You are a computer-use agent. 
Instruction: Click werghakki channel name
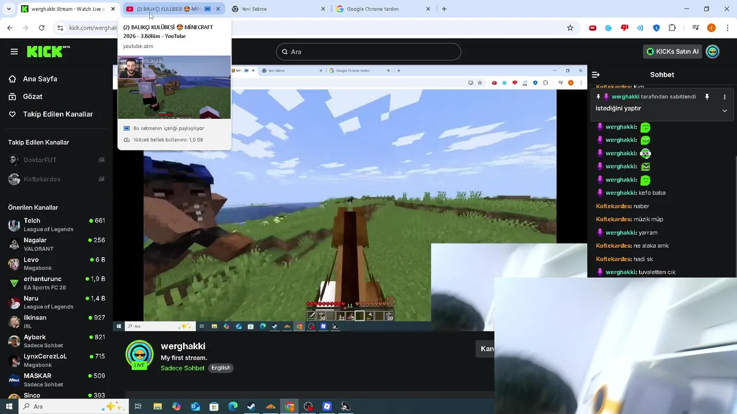(x=183, y=346)
